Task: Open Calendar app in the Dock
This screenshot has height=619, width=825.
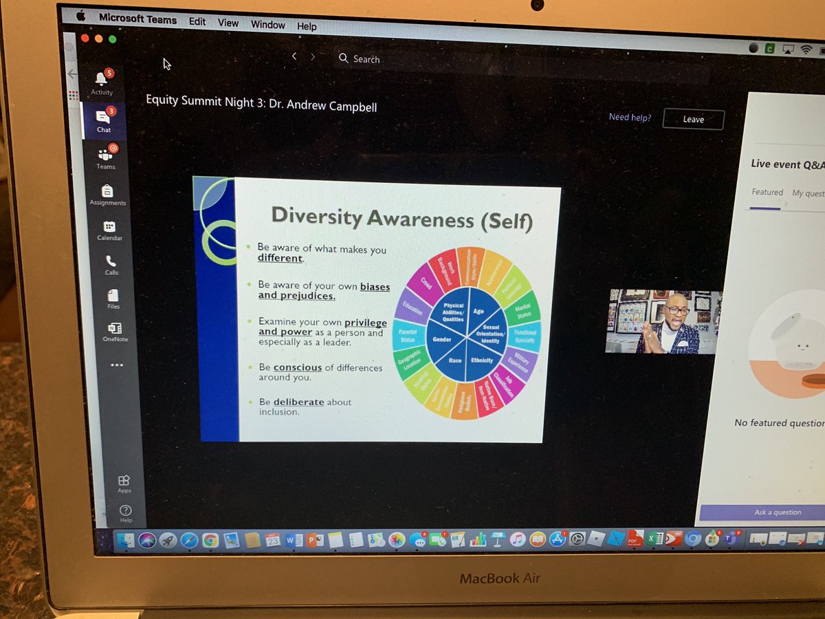Action: pos(272,540)
